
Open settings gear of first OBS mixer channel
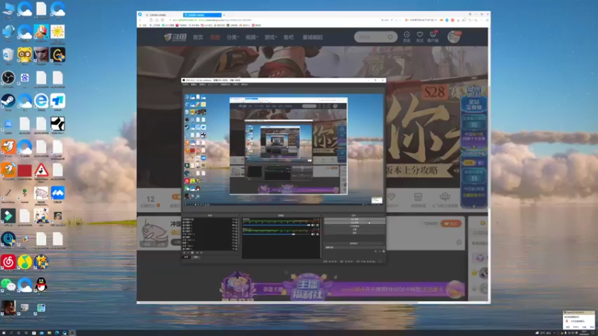click(317, 225)
